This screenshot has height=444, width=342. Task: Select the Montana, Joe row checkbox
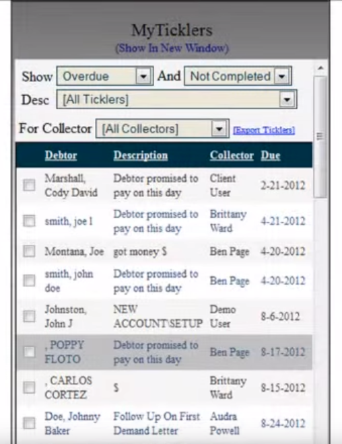click(29, 251)
